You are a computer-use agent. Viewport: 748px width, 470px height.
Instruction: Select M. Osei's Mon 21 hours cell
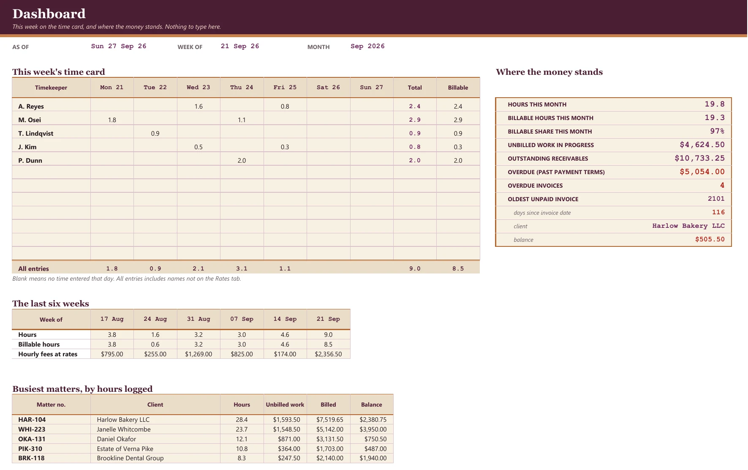point(112,120)
